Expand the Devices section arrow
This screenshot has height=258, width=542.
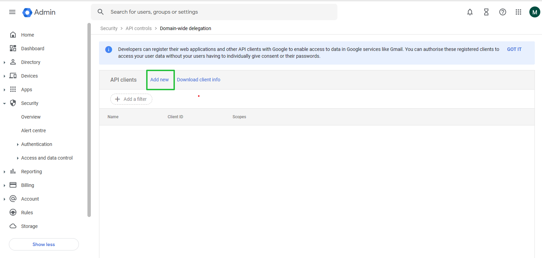[x=4, y=76]
